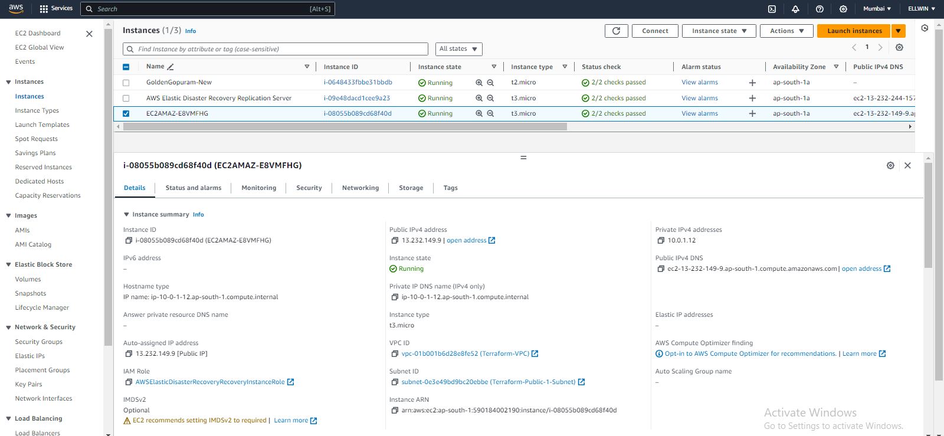Select the GoldenGopuram-New instance checkbox

[126, 83]
